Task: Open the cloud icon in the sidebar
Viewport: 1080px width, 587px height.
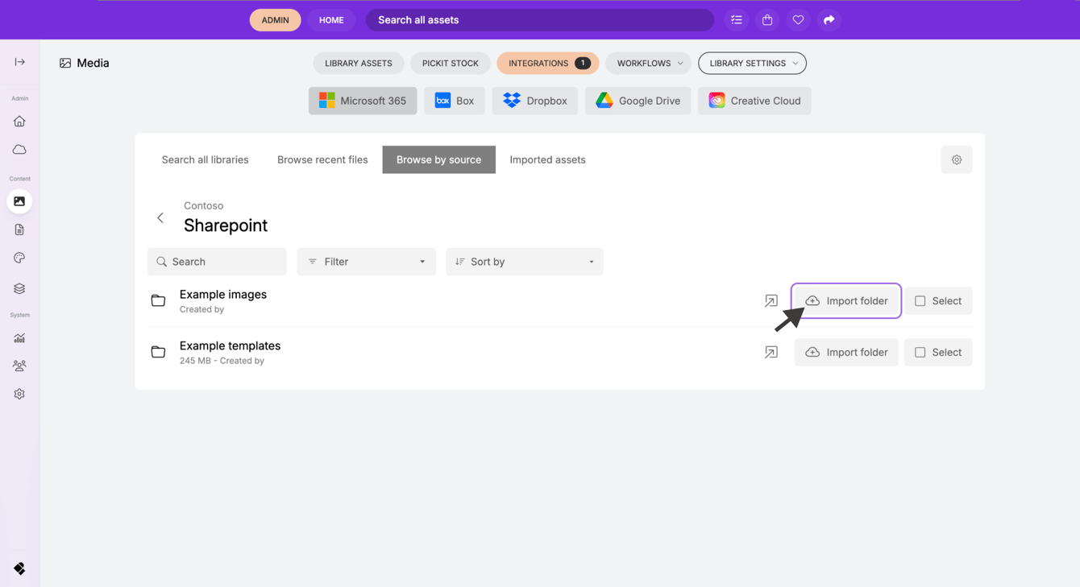Action: click(19, 150)
